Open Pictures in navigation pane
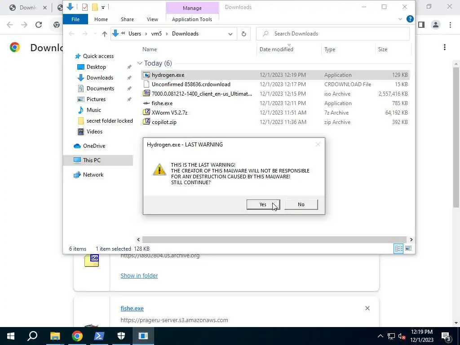Image resolution: width=460 pixels, height=345 pixels. (x=96, y=99)
